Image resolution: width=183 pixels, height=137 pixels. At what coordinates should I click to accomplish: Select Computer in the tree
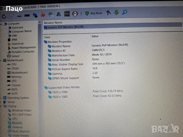click(13, 24)
